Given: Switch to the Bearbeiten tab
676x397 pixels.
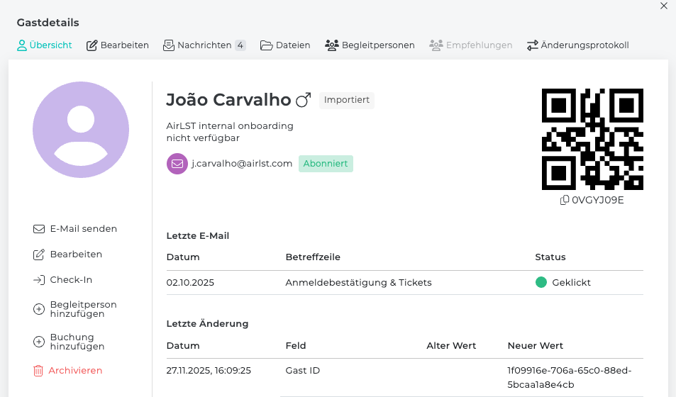Looking at the screenshot, I should pyautogui.click(x=118, y=45).
